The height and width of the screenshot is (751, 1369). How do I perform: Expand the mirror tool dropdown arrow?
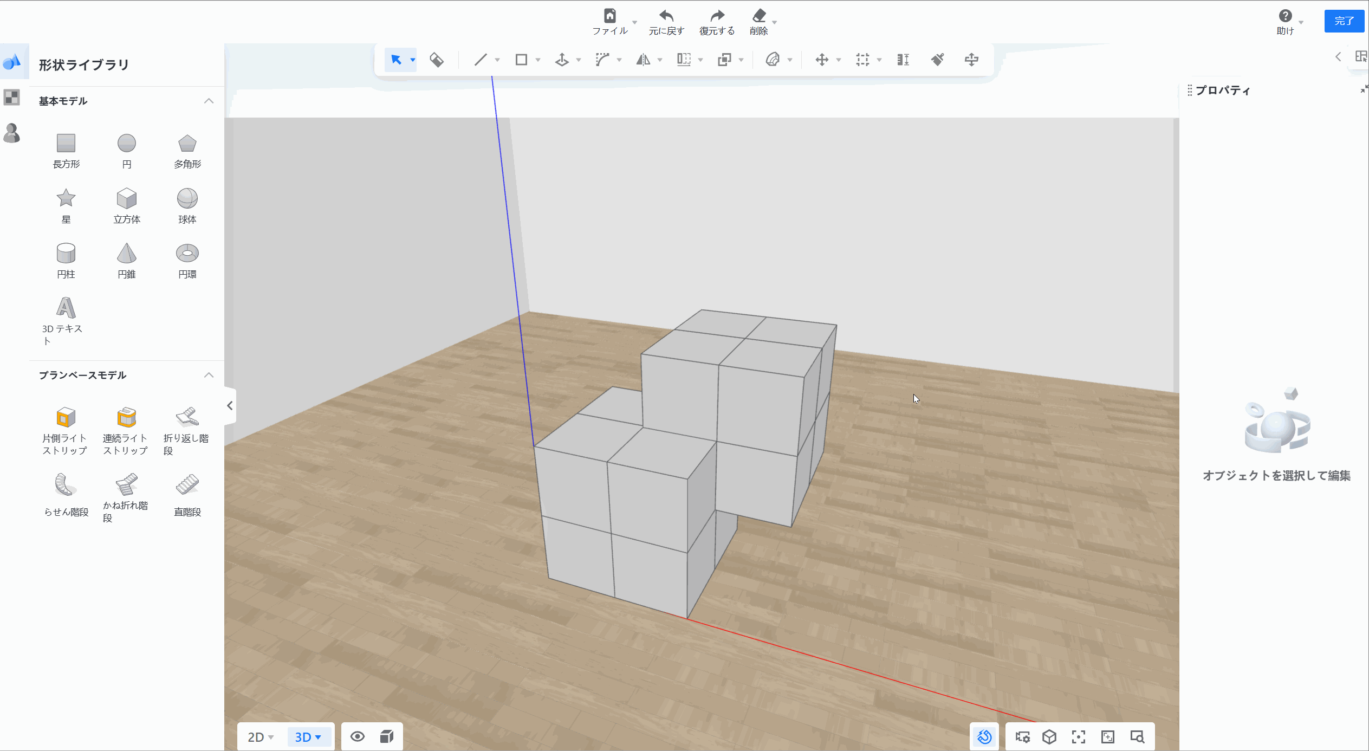coord(660,60)
